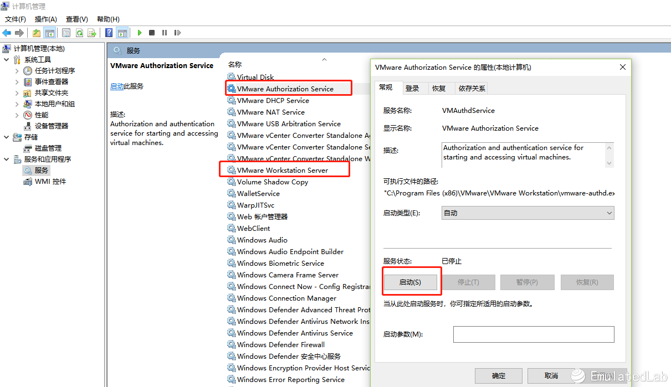Select WalletService in the list
Image resolution: width=671 pixels, height=387 pixels.
click(x=258, y=194)
